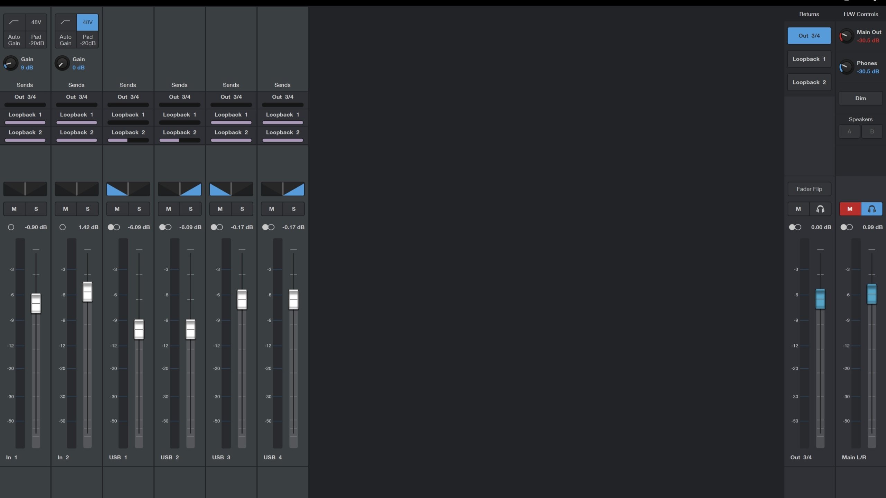Click the pan control on USB 1
Screen dimensions: 886x498
pos(128,189)
